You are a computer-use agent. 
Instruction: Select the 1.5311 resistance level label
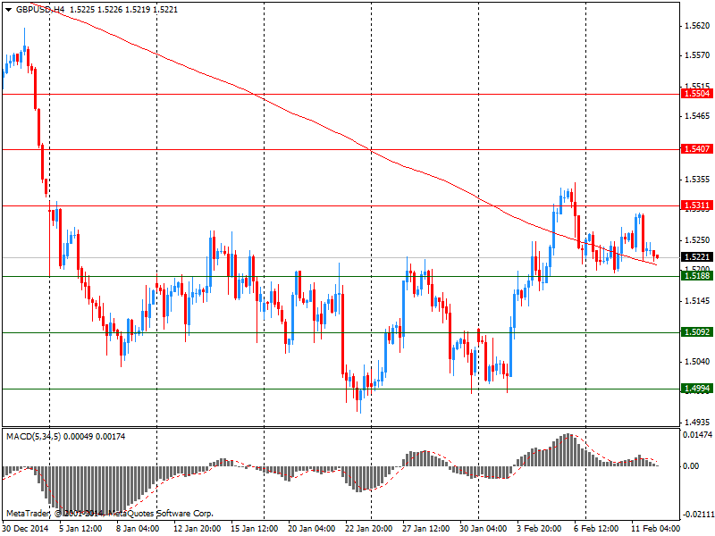pos(697,205)
